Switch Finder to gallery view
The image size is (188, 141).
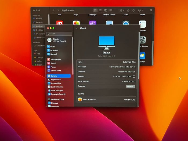pyautogui.click(x=111, y=10)
